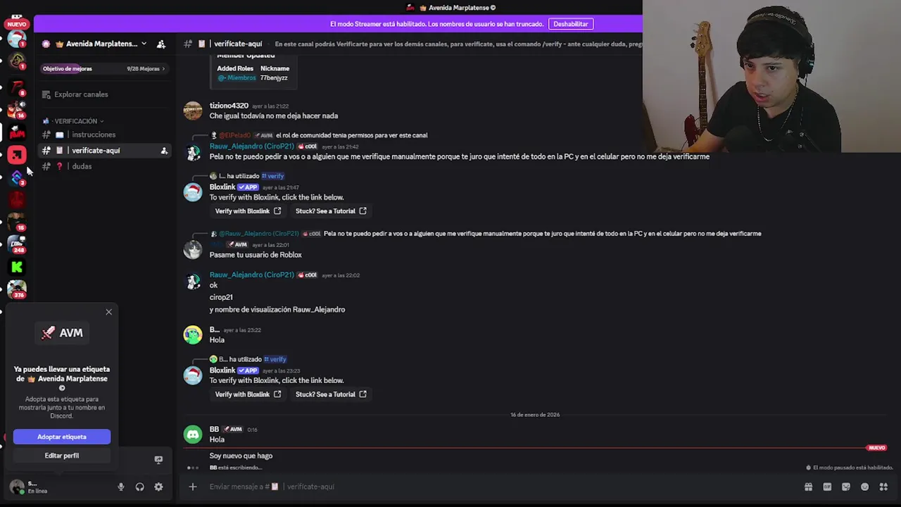
Task: Click the plus attach icon in message bar
Action: (192, 487)
